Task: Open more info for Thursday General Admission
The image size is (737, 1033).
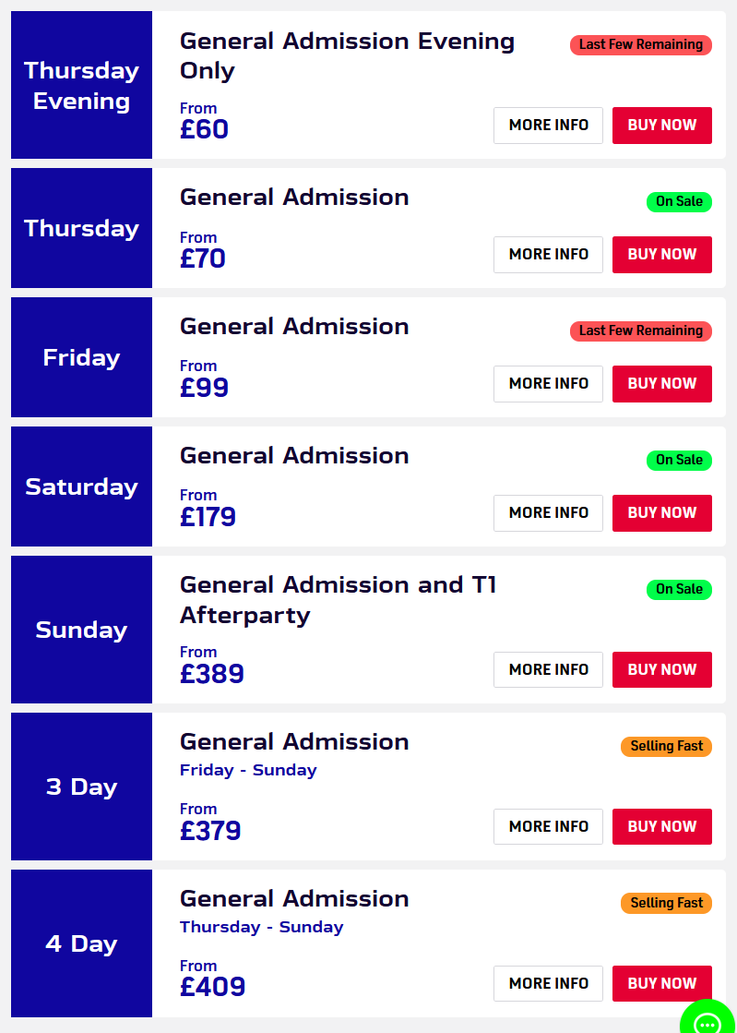Action: [x=548, y=254]
